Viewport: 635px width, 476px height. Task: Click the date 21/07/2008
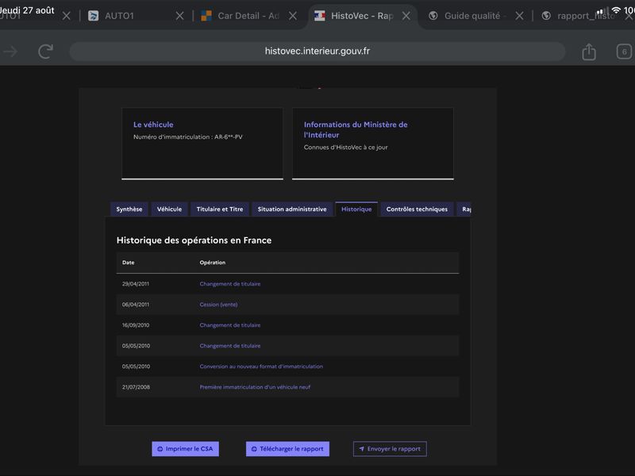(136, 387)
